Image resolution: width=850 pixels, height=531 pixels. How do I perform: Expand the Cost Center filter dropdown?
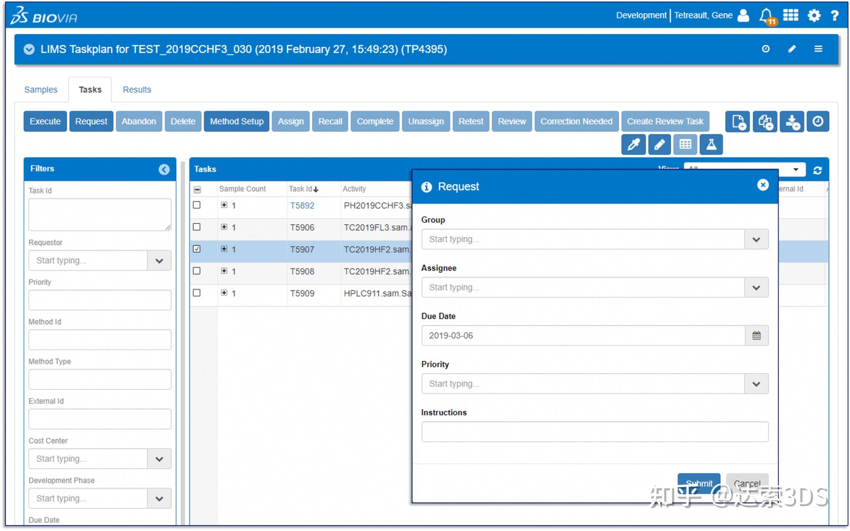(159, 459)
